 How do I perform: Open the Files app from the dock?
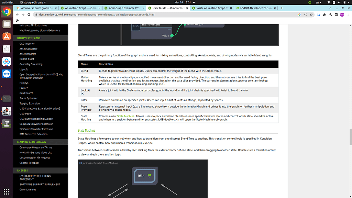[6, 24]
